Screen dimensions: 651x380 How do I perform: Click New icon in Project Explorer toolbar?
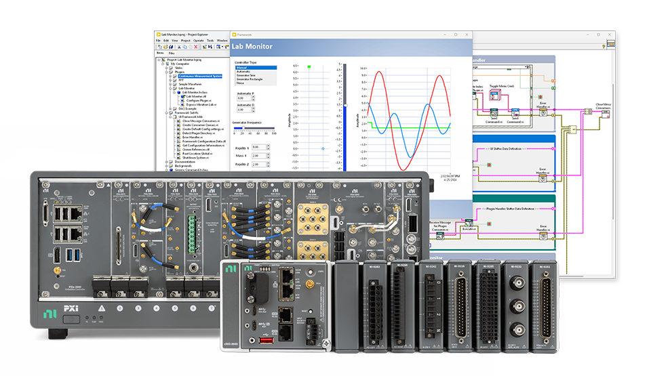pyautogui.click(x=160, y=47)
